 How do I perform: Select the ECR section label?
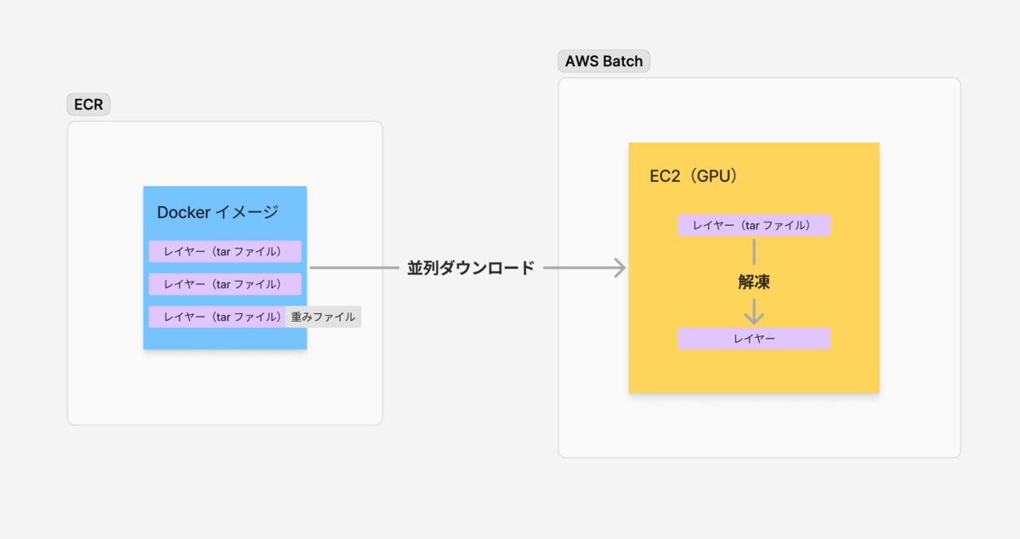(x=88, y=105)
